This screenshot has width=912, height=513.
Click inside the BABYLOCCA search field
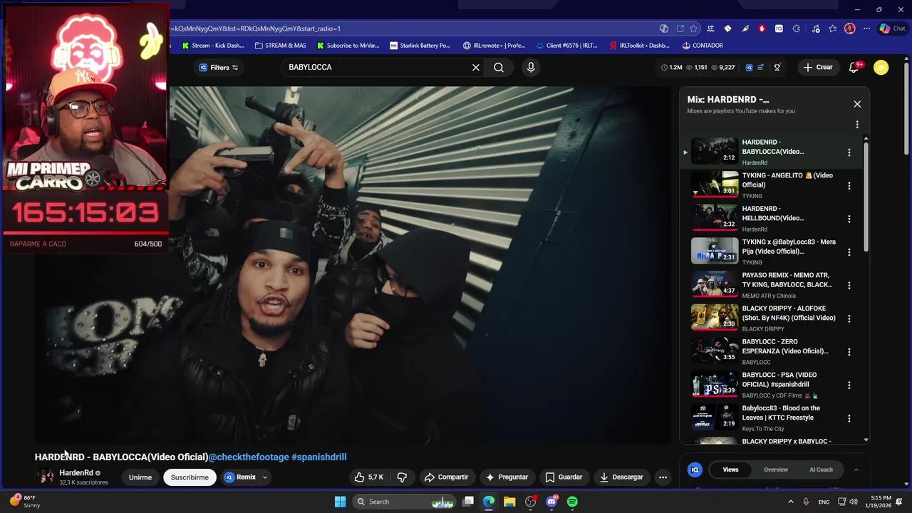point(376,68)
